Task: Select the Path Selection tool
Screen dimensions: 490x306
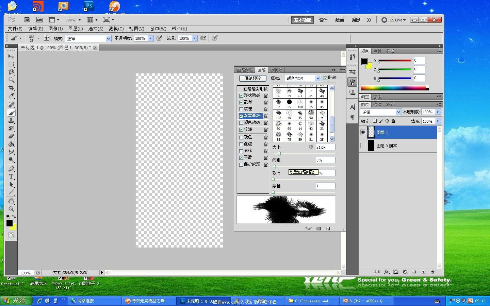Action: click(11, 184)
